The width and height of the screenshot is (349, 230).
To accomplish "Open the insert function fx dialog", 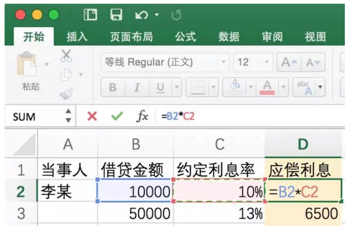I will click(143, 116).
